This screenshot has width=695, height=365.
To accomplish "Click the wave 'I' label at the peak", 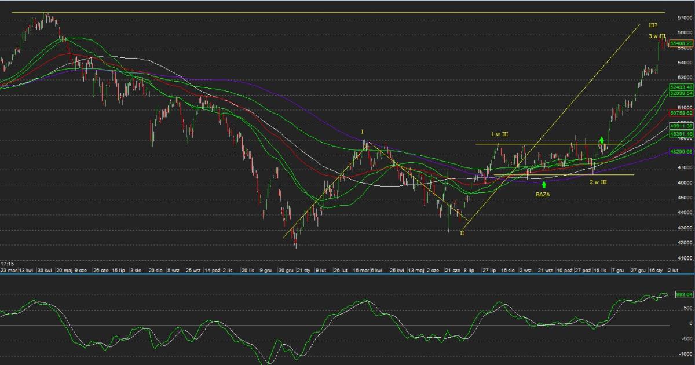I will click(363, 132).
